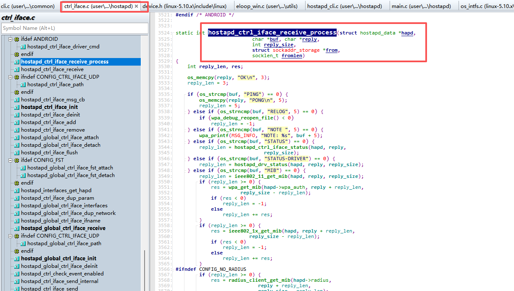Screen dimensions: 514x291
Task: Click function icon beside hostapd_ctrl_iface_driver_cmd
Action: coord(23,47)
